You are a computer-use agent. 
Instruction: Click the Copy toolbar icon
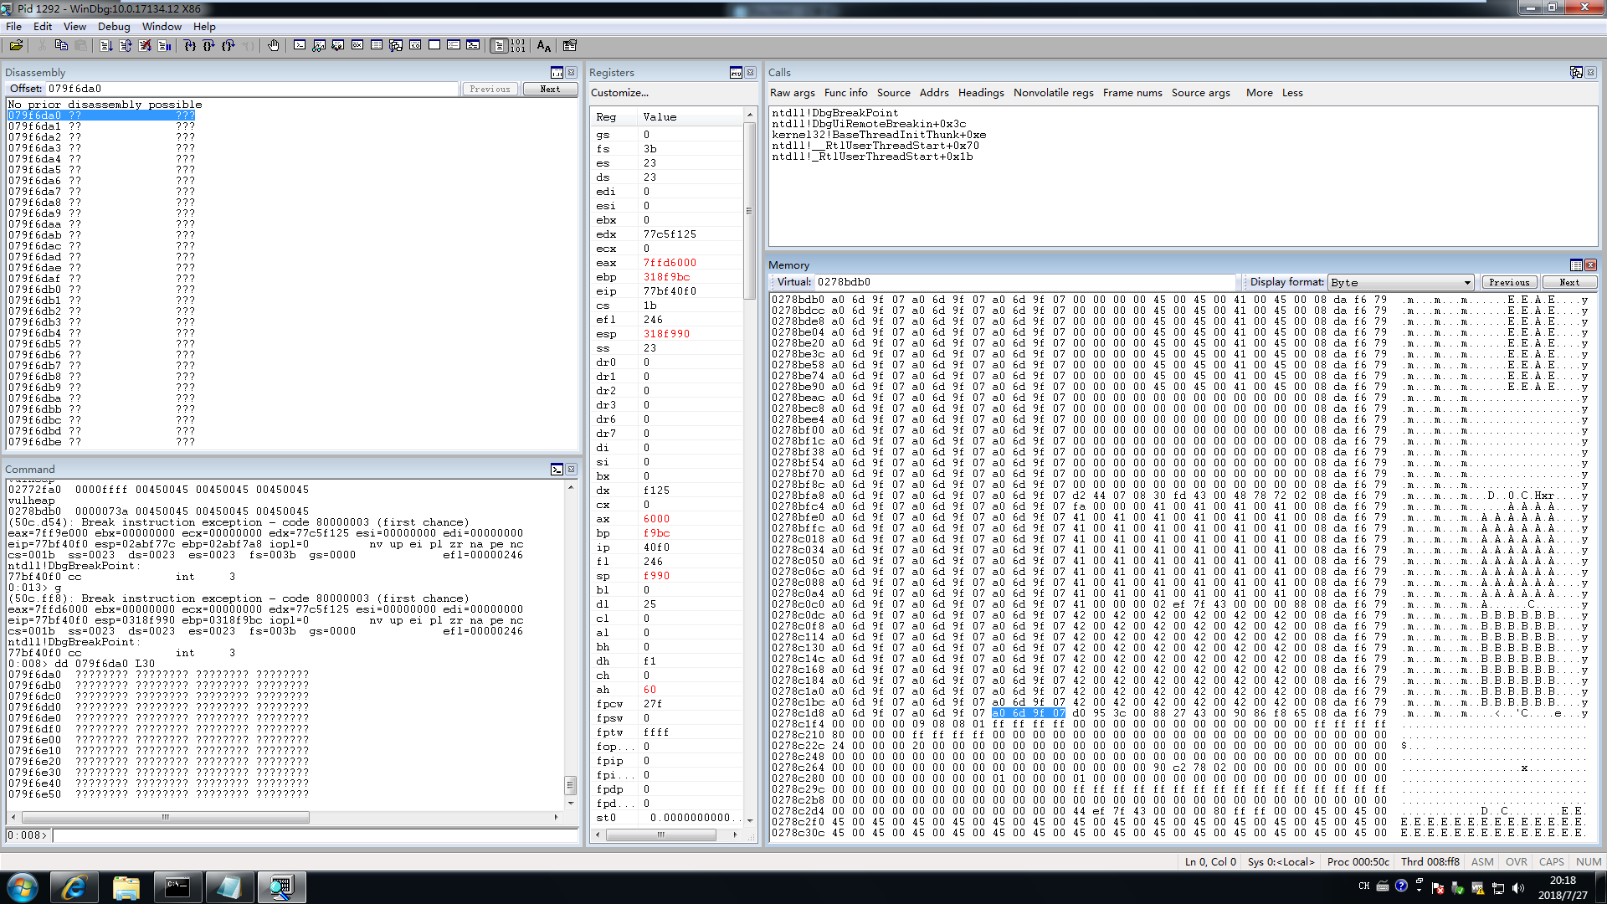point(60,45)
